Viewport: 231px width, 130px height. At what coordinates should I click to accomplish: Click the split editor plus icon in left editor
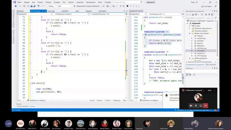tap(126, 14)
